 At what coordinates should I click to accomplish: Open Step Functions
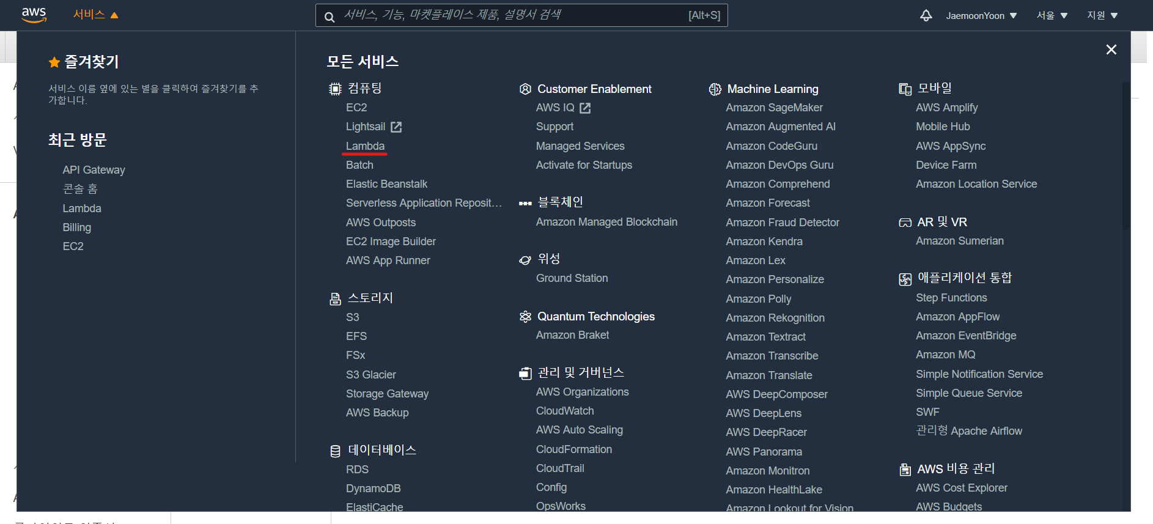(951, 298)
